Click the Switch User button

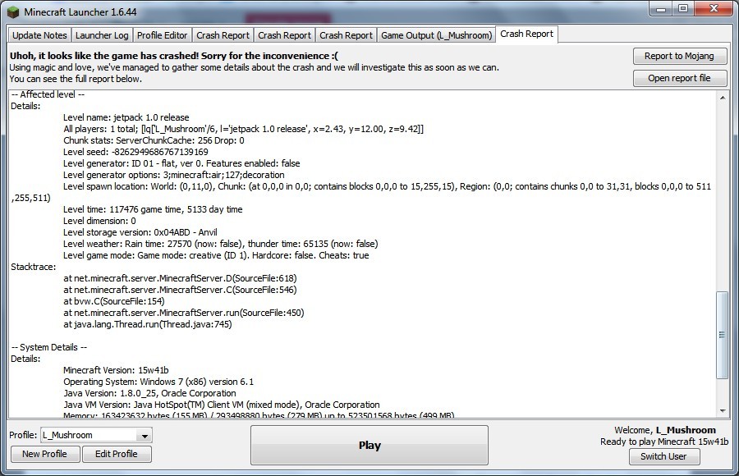(663, 456)
